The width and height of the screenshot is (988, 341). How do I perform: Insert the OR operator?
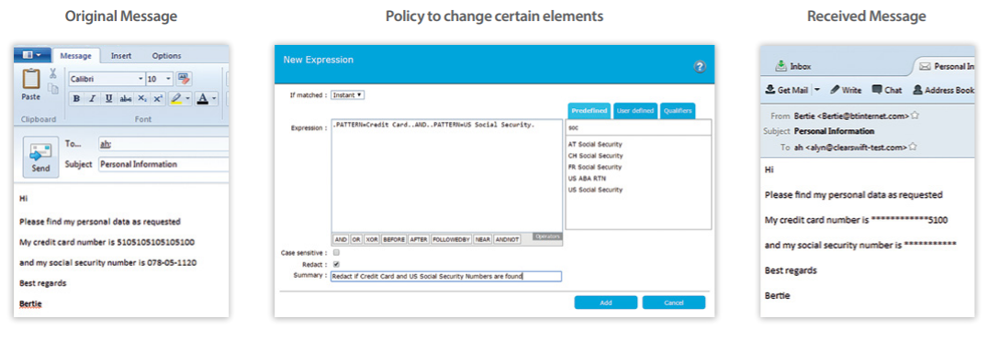pyautogui.click(x=356, y=239)
